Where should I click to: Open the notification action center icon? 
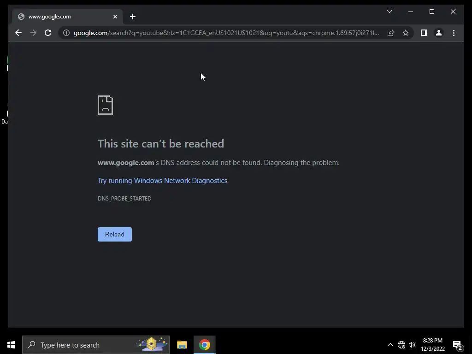[x=458, y=345]
